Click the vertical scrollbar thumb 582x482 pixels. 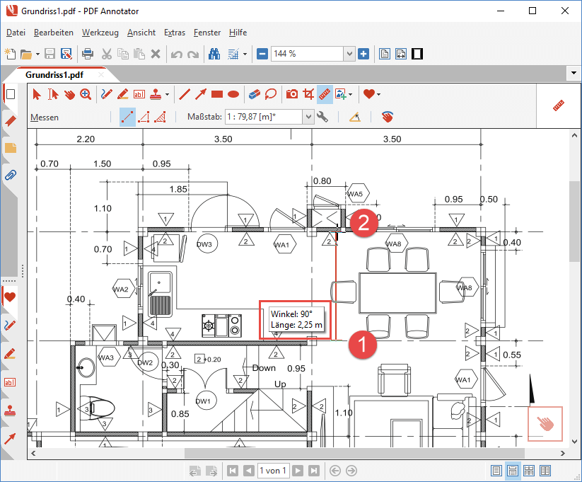(x=574, y=221)
